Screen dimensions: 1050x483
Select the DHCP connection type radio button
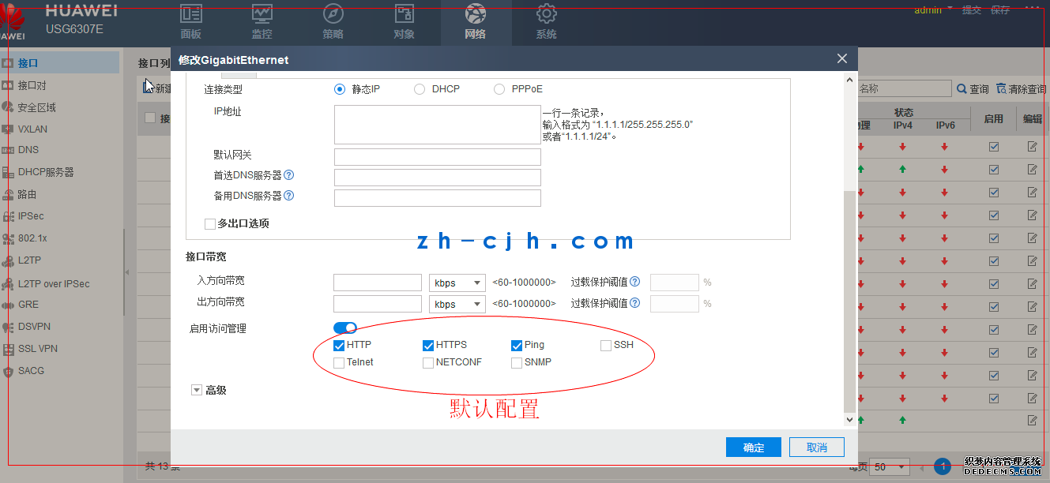click(420, 89)
